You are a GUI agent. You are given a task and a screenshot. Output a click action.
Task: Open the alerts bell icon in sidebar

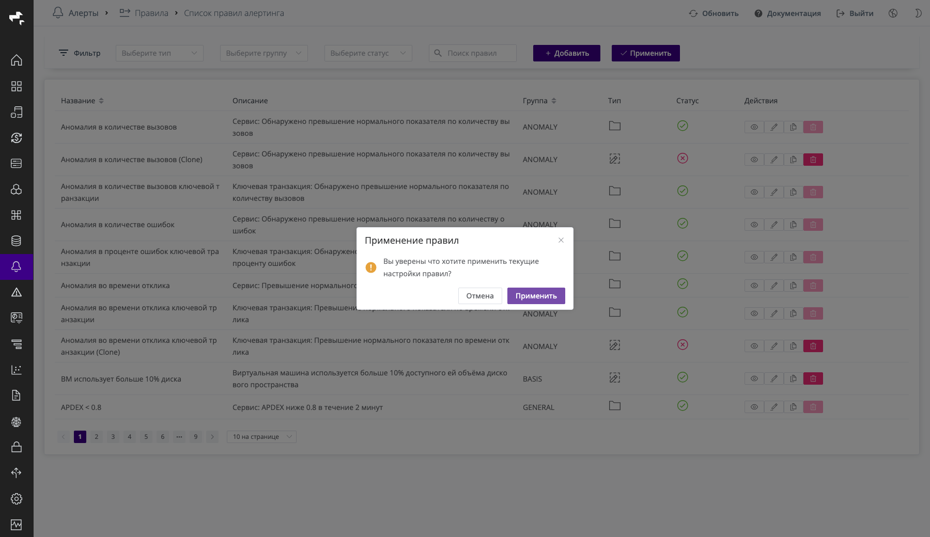17,266
